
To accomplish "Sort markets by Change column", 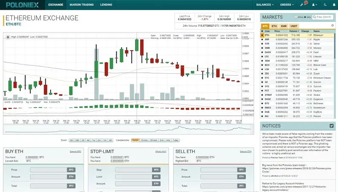I will [x=305, y=31].
